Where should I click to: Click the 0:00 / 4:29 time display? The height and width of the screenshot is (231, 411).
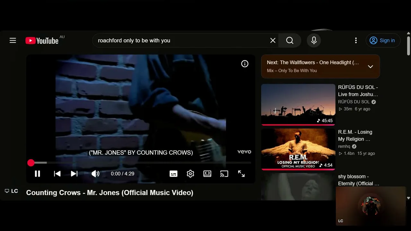[x=123, y=174]
